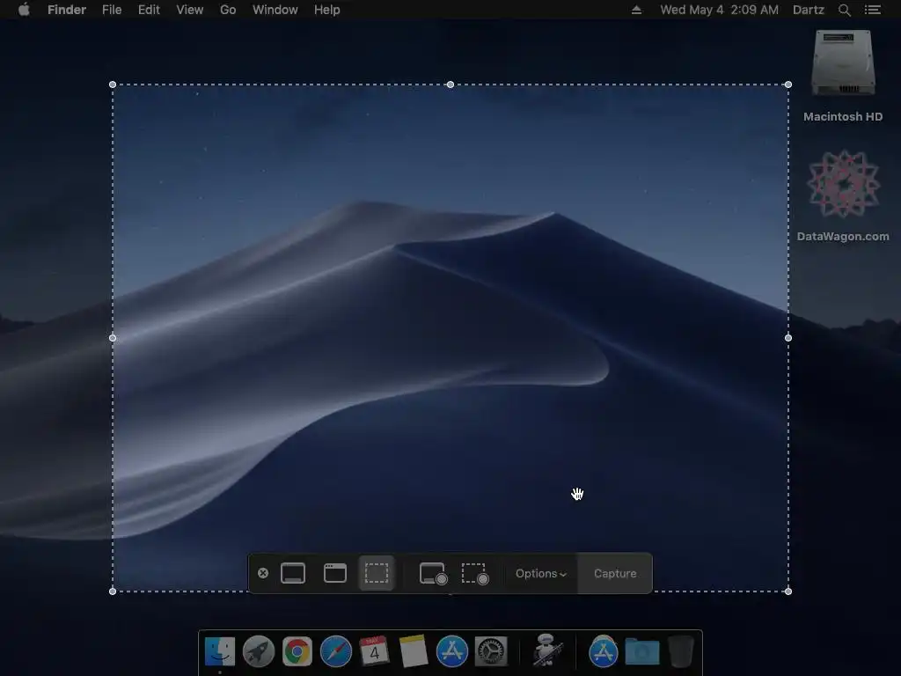The width and height of the screenshot is (901, 676).
Task: Click the bottom-left selection corner handle
Action: point(113,591)
